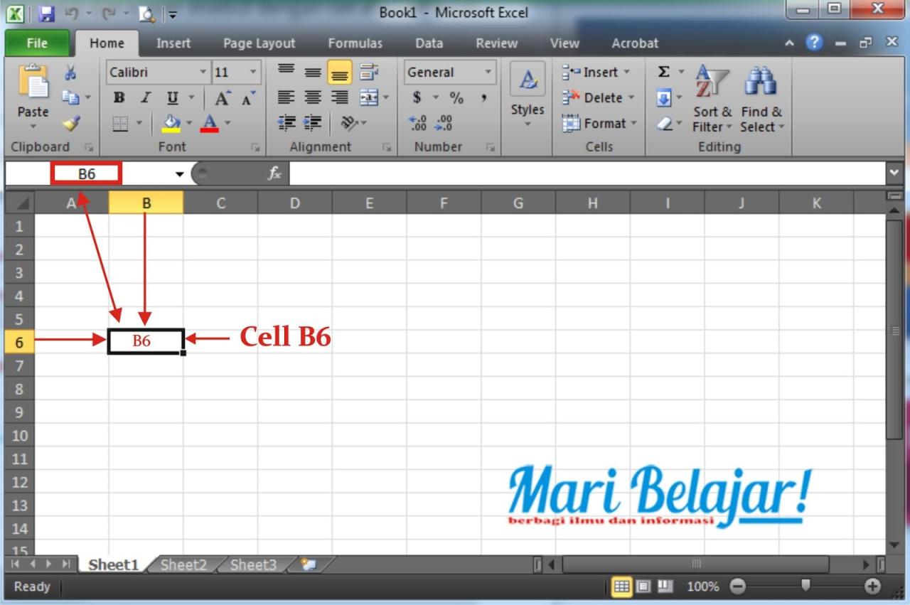
Task: Click Decrease Decimal icon
Action: click(444, 124)
